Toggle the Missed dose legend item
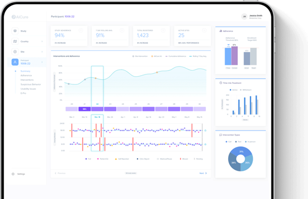This screenshot has height=199, width=308. click(184, 159)
